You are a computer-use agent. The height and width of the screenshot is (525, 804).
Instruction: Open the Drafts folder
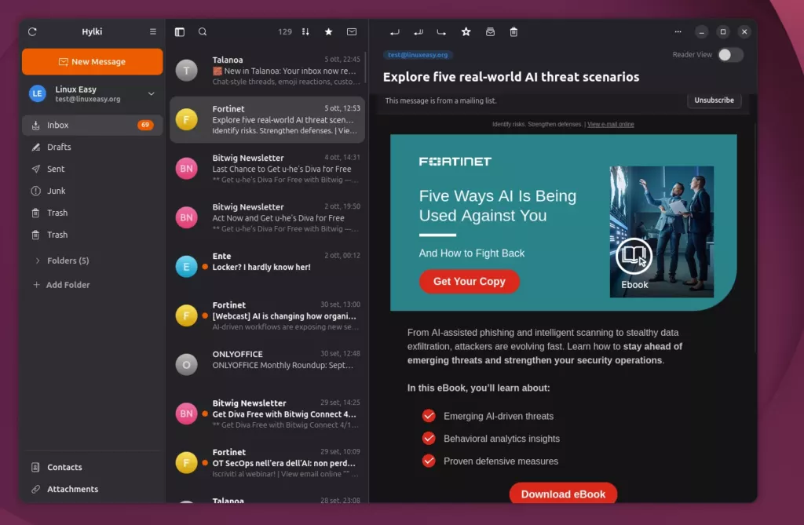tap(93, 148)
